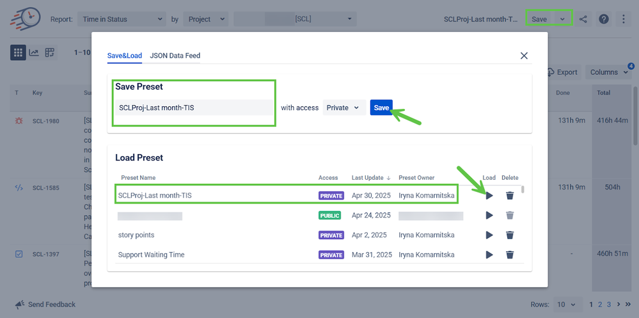Click the Preset Owner column header
This screenshot has width=639, height=318.
pos(416,178)
